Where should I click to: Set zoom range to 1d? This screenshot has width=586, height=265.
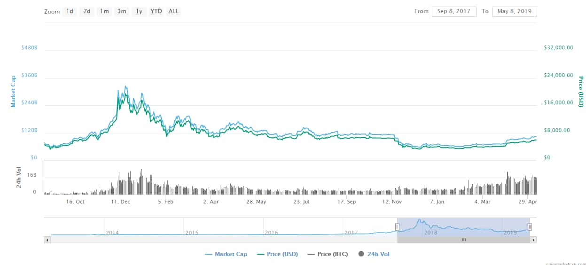coord(70,11)
